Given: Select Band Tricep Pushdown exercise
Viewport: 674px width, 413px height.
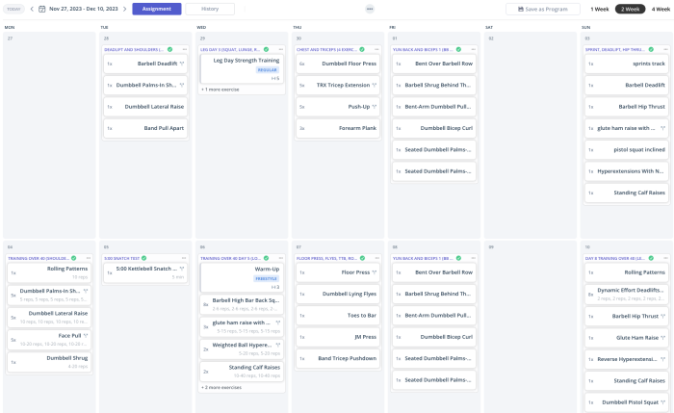Looking at the screenshot, I should point(338,358).
